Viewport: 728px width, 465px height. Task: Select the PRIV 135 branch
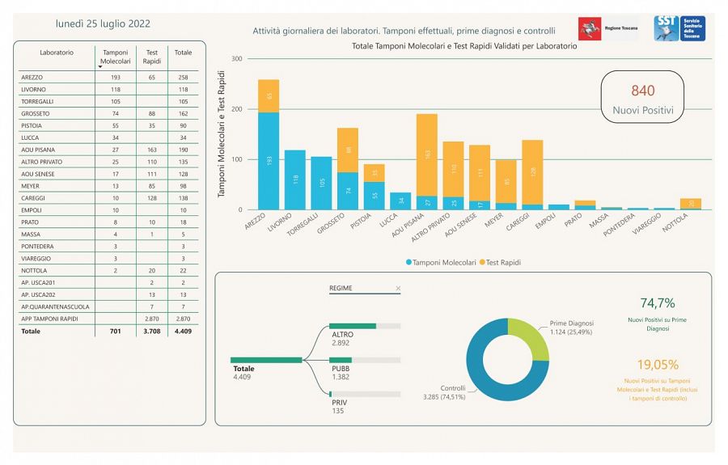(x=365, y=394)
